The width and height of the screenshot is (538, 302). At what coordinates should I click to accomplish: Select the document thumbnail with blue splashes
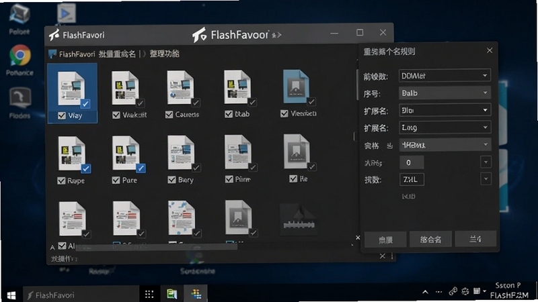(x=182, y=218)
